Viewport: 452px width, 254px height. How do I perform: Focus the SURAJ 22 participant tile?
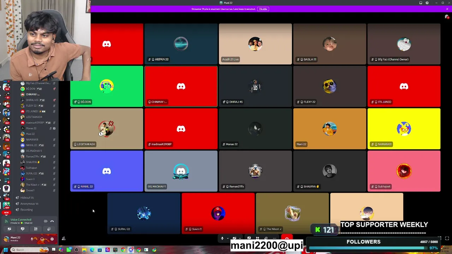pyautogui.click(x=144, y=213)
